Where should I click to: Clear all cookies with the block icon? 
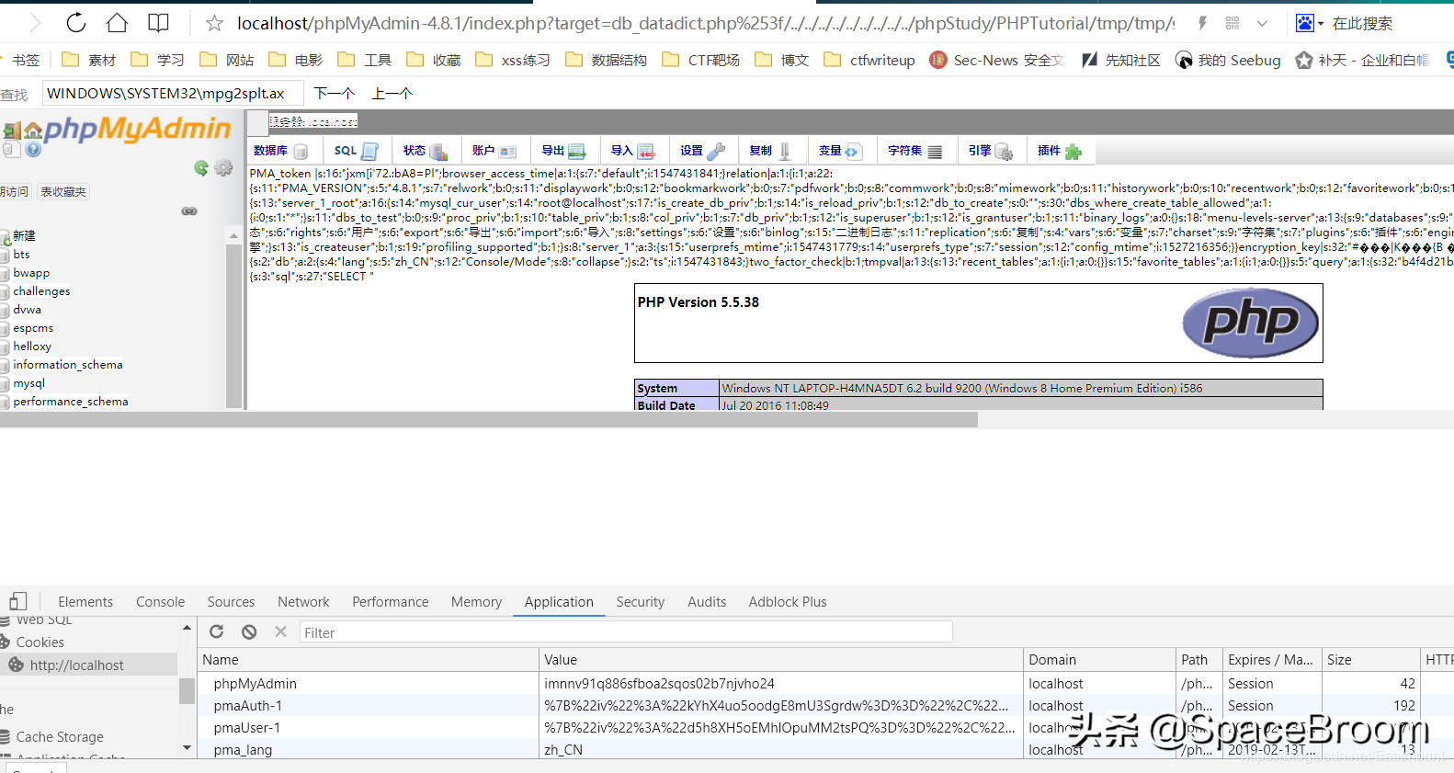pyautogui.click(x=249, y=631)
